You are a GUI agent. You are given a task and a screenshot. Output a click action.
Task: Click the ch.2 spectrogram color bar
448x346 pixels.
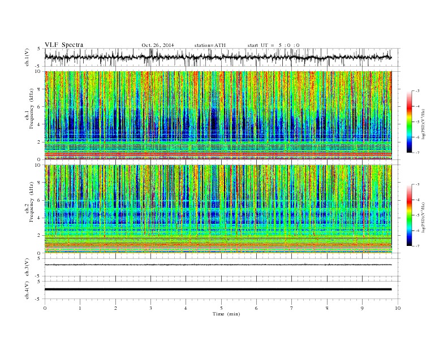[x=410, y=215]
